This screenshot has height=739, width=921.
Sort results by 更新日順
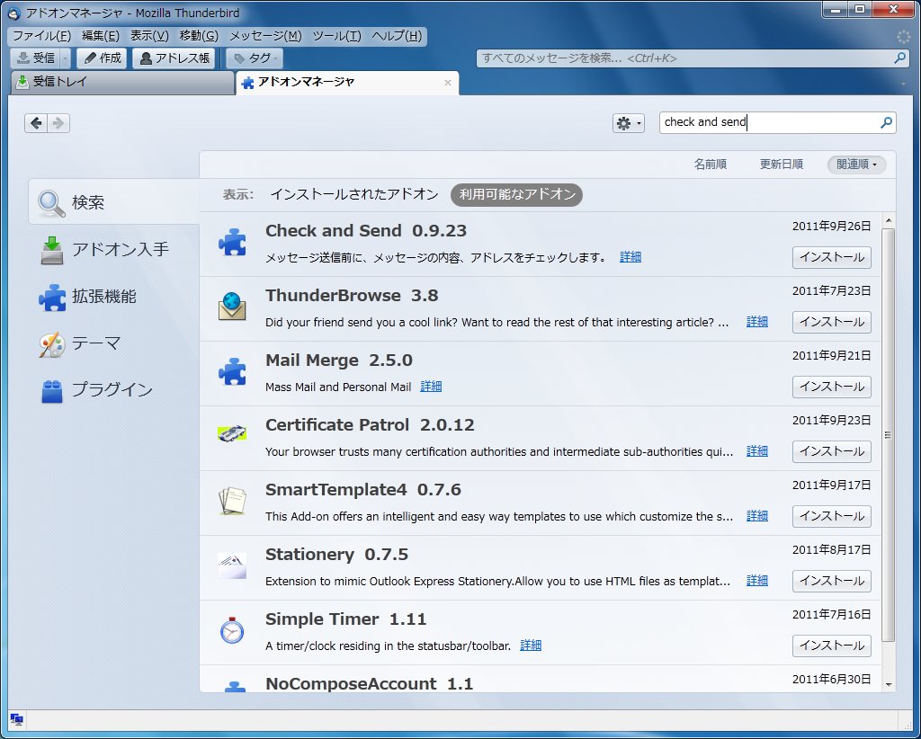[x=782, y=165]
